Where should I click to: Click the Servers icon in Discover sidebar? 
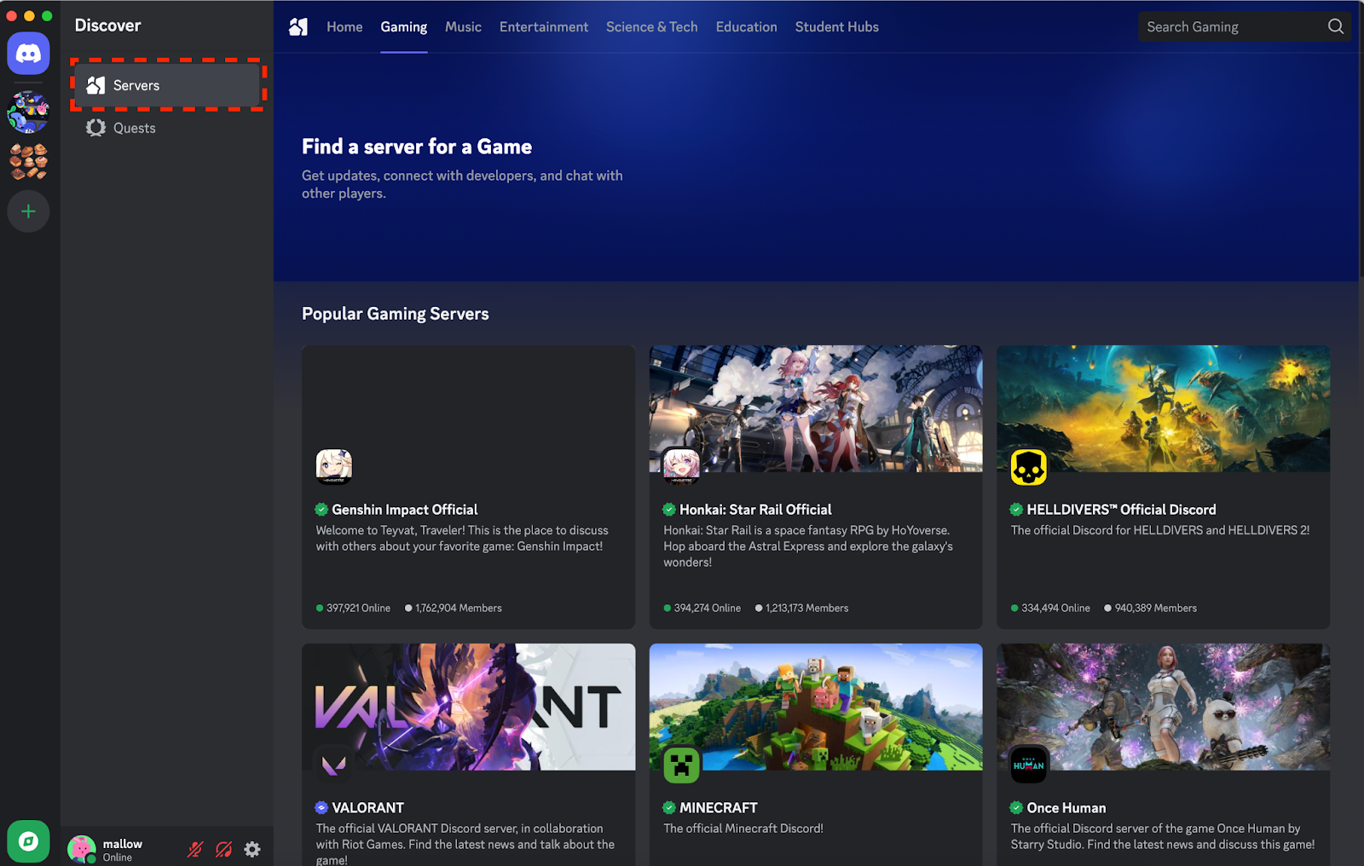(x=95, y=85)
